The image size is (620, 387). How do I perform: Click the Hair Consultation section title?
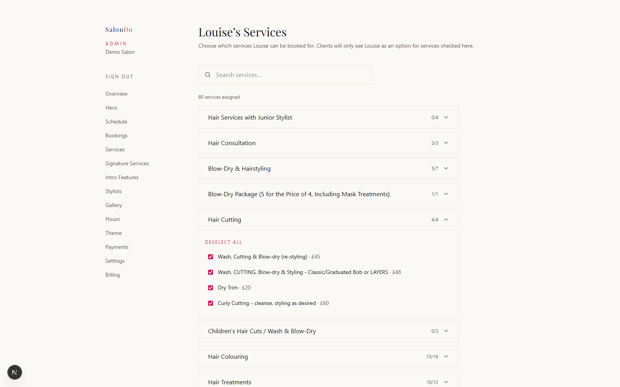(232, 143)
